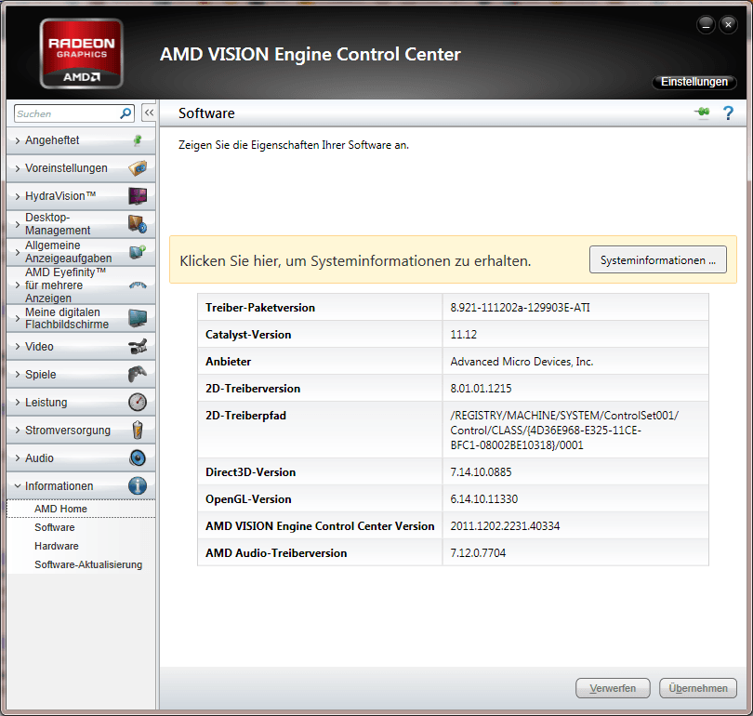Click the OpenGL-Version value 6.14.10.11330
The width and height of the screenshot is (753, 716).
pos(484,499)
